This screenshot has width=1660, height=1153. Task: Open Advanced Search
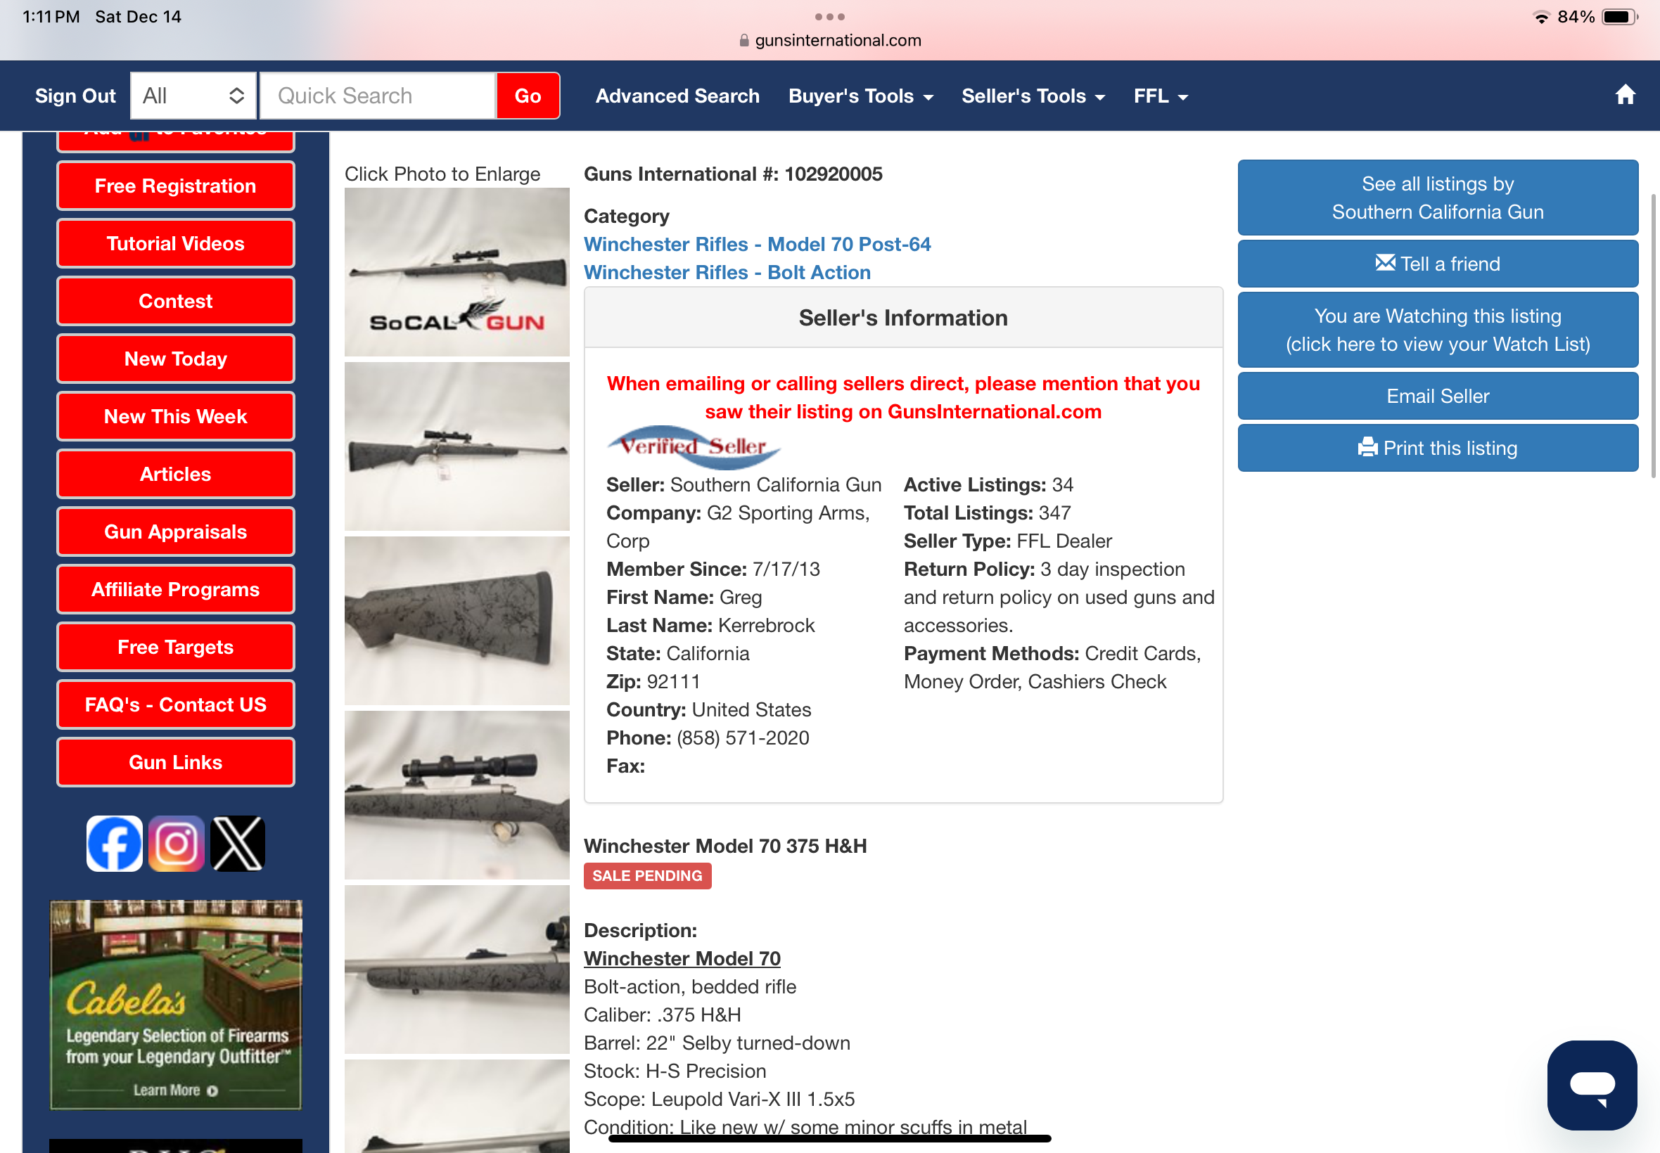677,96
